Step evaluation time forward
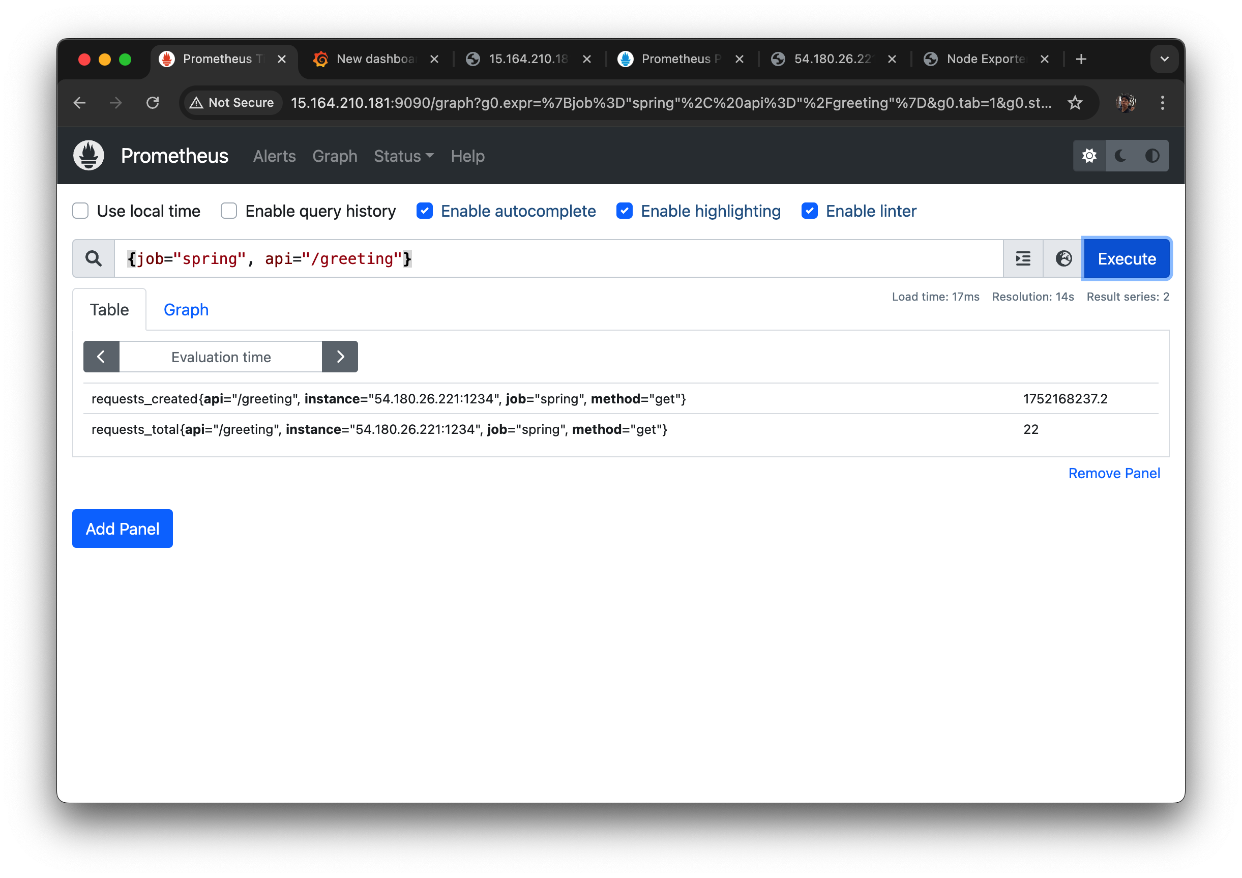The height and width of the screenshot is (878, 1242). (x=340, y=357)
